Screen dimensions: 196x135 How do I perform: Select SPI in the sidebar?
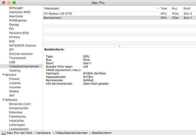coord(11,50)
